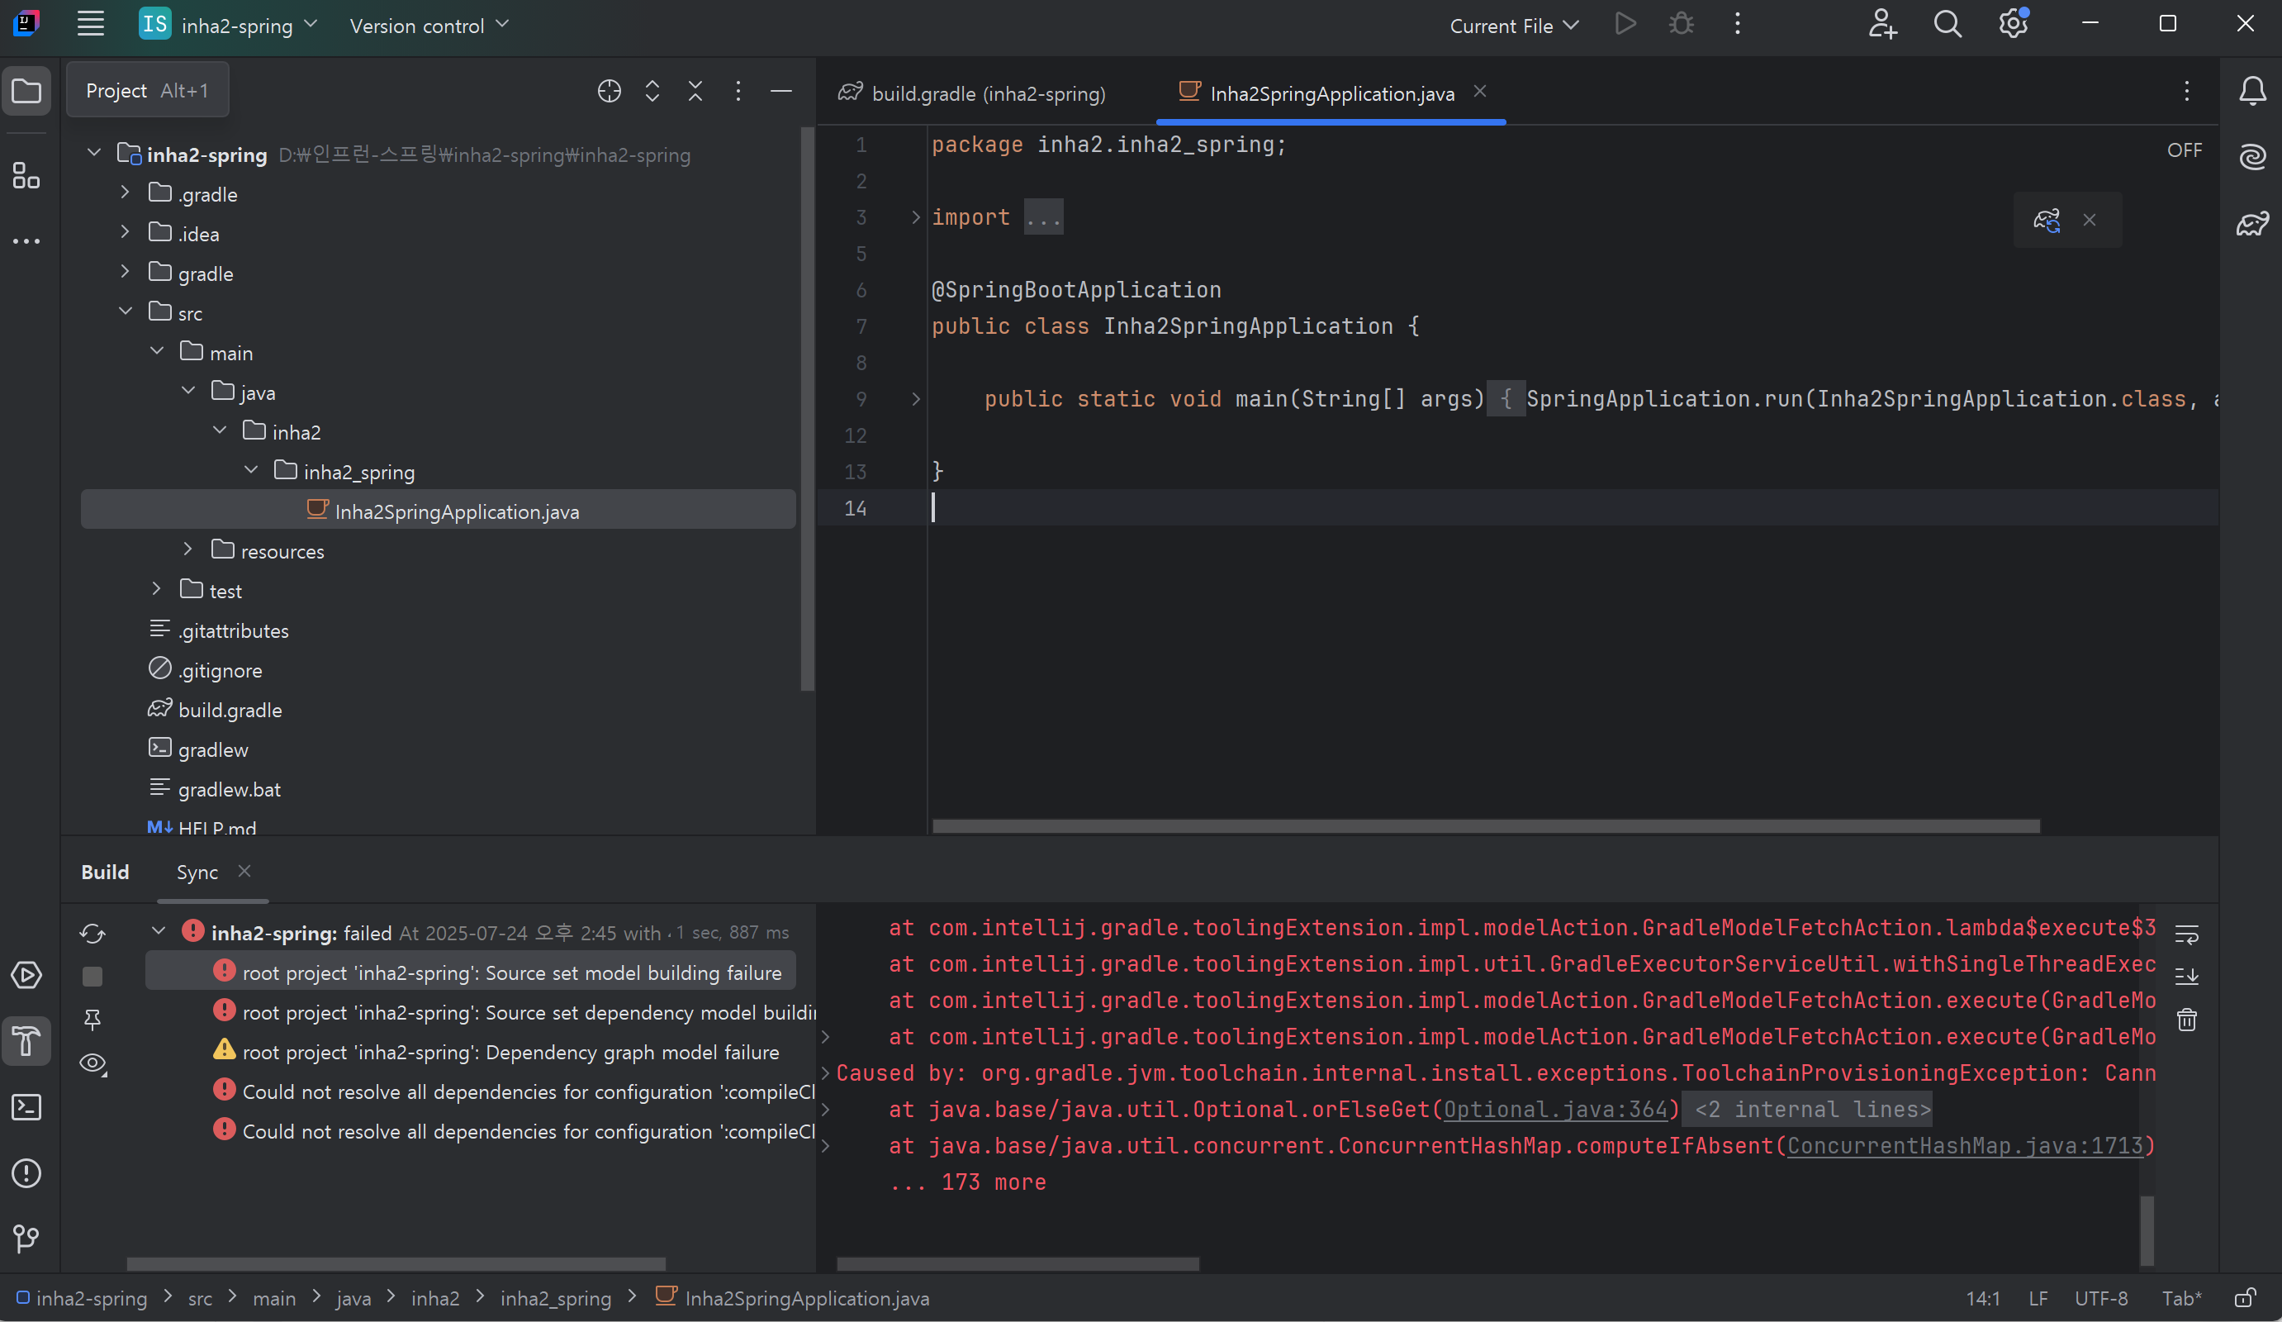Open Services tool window icon
Screen dimensions: 2282x1322
coord(26,975)
